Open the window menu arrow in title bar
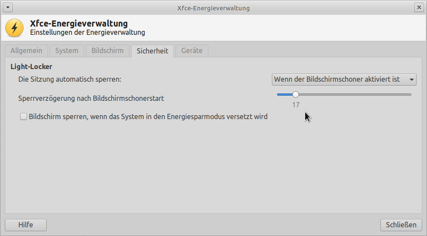This screenshot has width=427, height=236. click(8, 8)
